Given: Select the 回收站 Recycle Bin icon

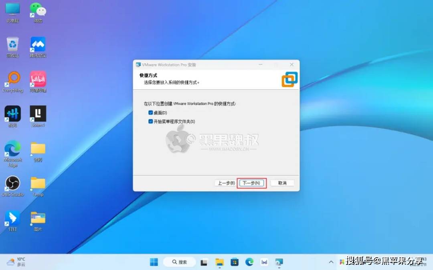Looking at the screenshot, I should (x=13, y=47).
